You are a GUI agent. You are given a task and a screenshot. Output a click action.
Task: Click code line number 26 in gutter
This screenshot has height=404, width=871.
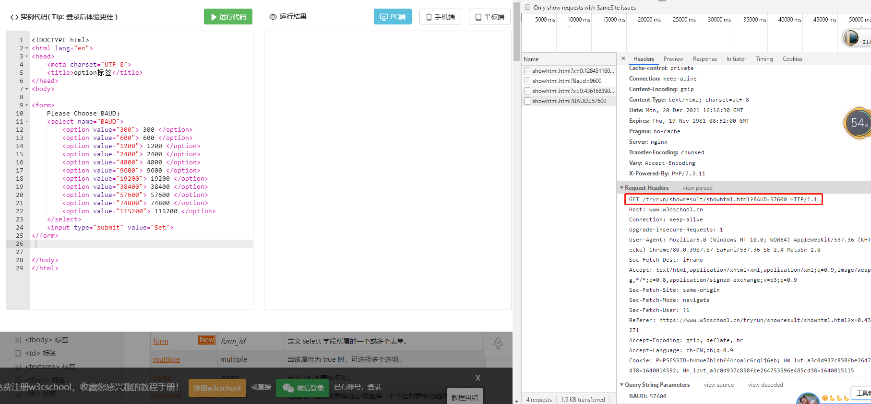pyautogui.click(x=20, y=244)
